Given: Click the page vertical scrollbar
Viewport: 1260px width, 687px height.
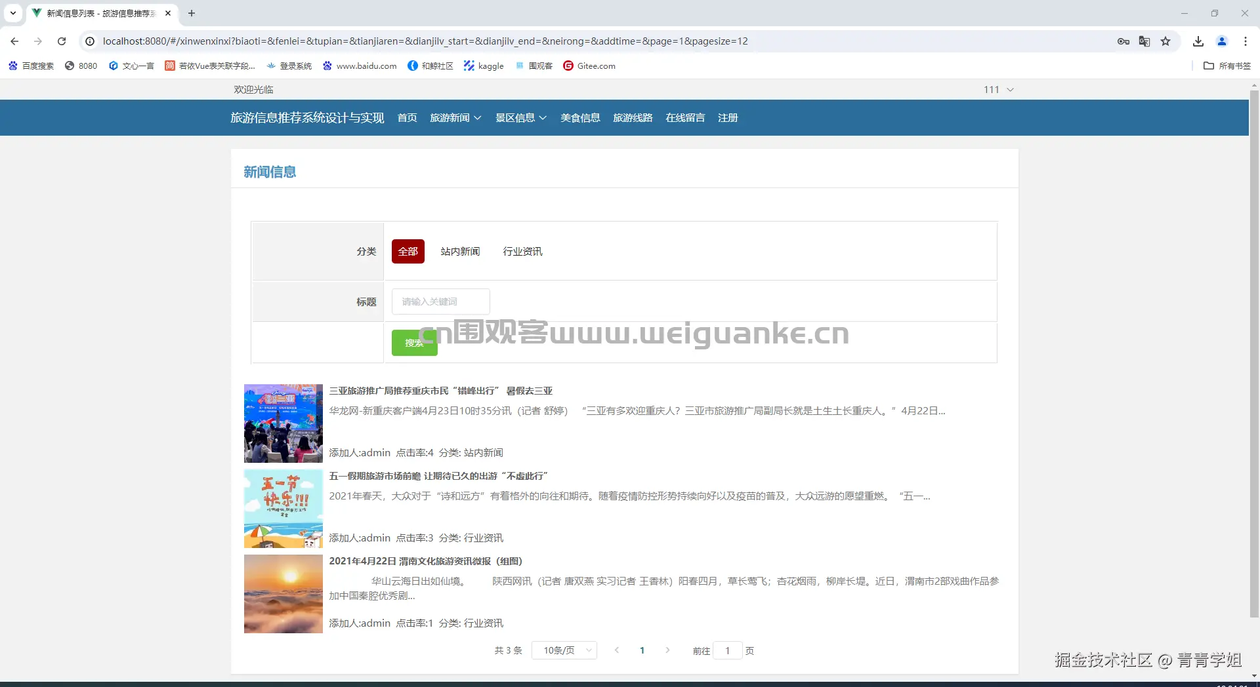Looking at the screenshot, I should coord(1254,354).
